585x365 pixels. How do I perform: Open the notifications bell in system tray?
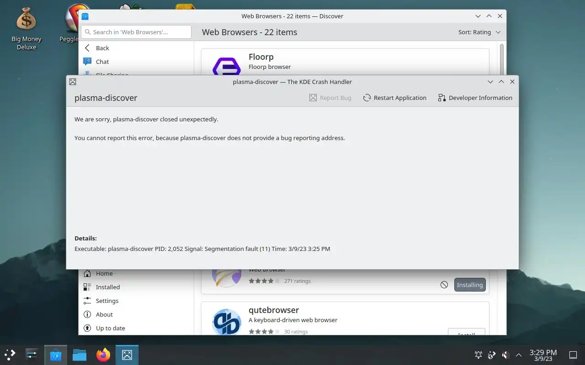(479, 355)
